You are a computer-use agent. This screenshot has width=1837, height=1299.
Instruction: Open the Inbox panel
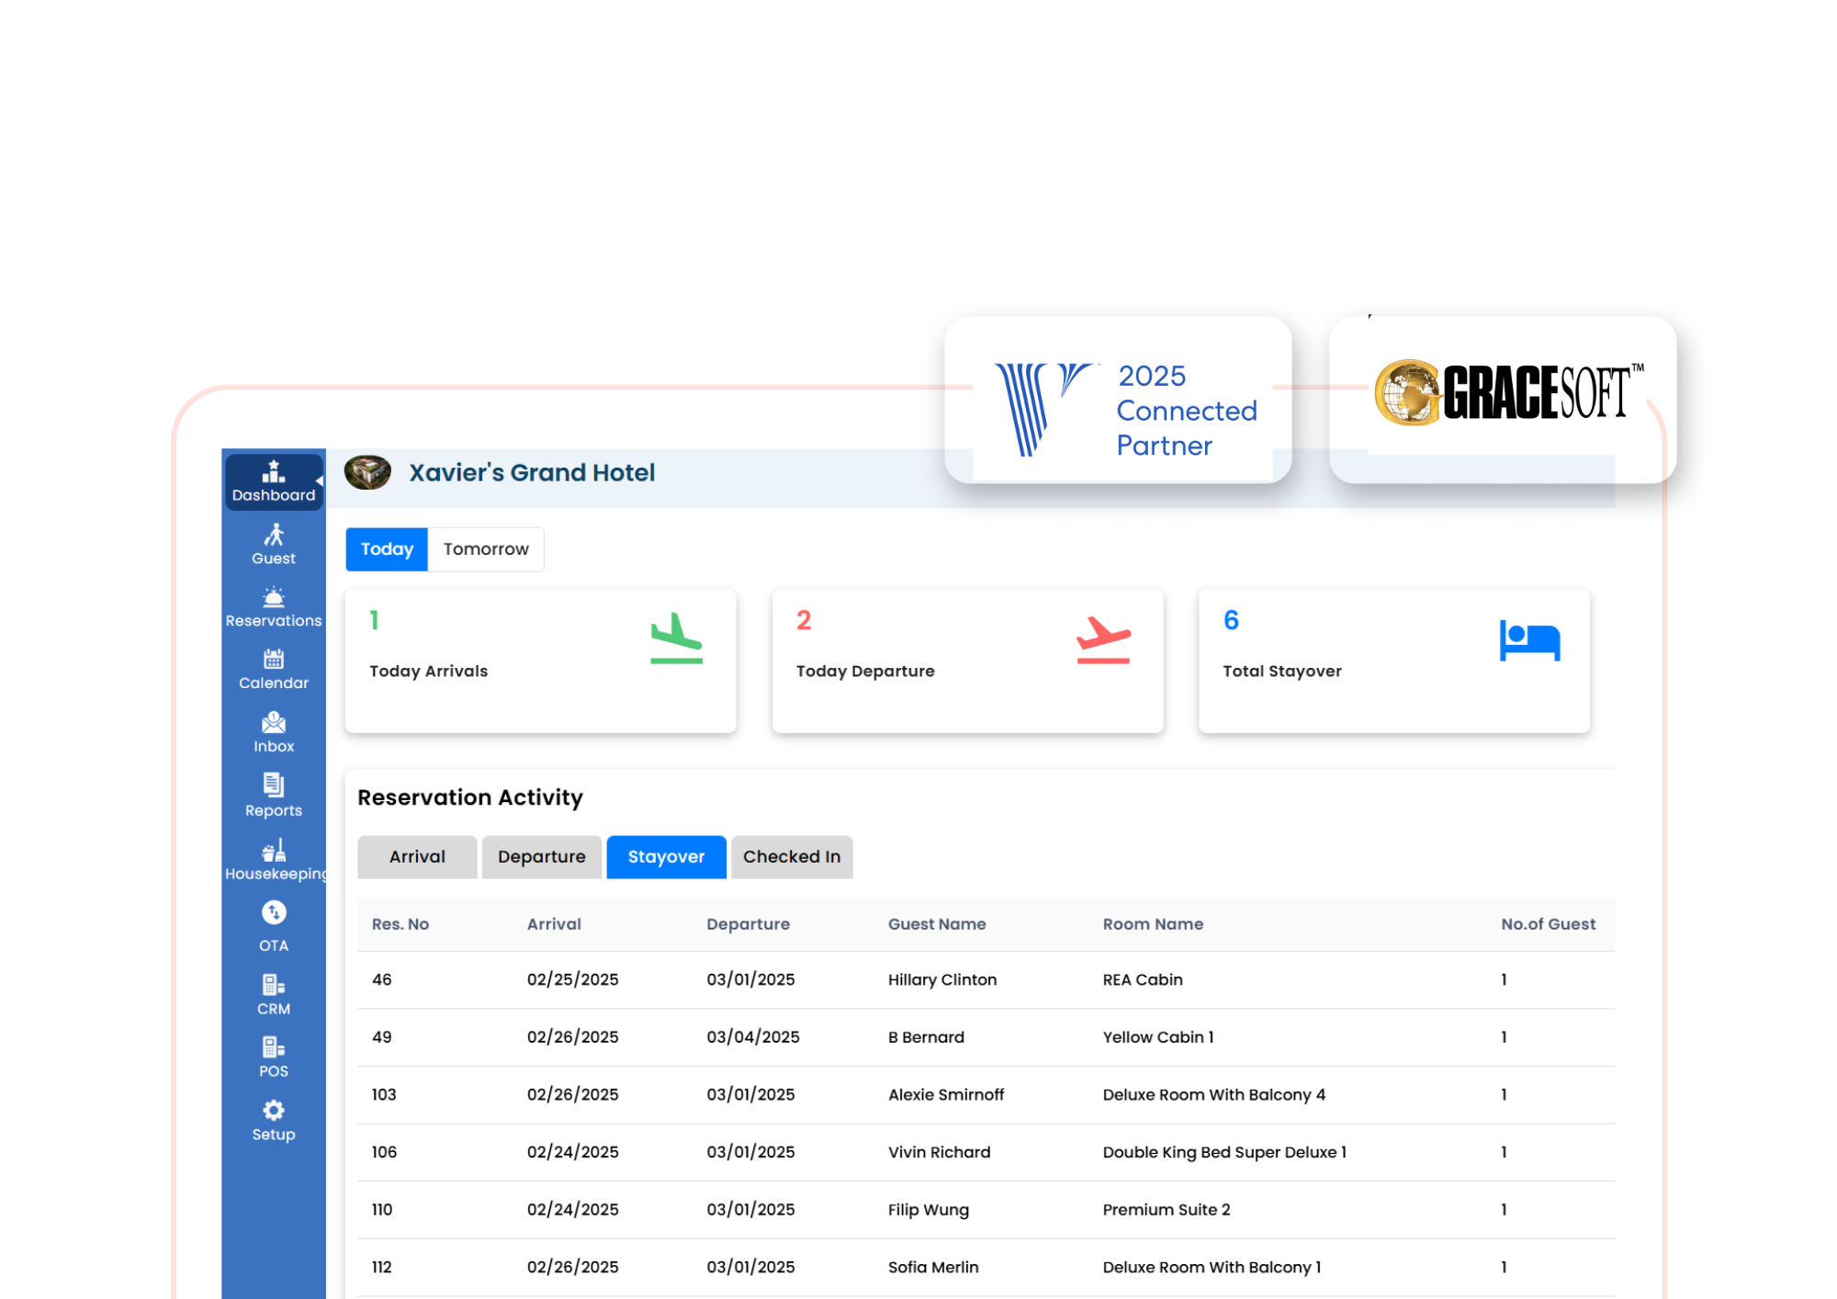tap(273, 731)
